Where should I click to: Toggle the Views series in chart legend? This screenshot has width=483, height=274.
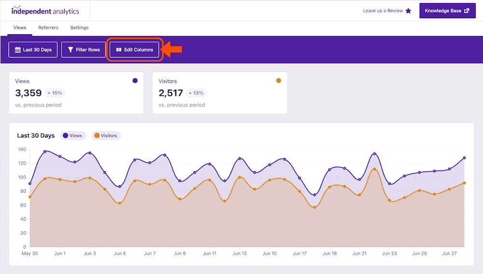click(73, 136)
